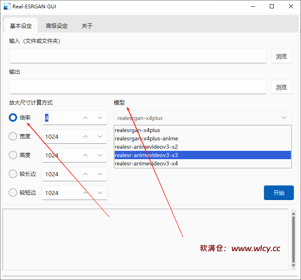Click the log scrollbar up arrow
301x280 pixels.
tap(293, 213)
